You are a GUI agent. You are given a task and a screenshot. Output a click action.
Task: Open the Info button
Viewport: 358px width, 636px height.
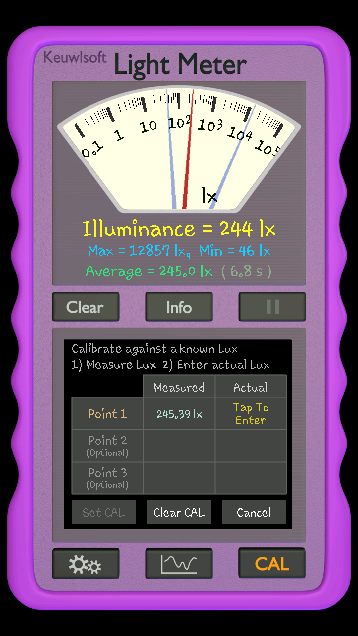pos(179,307)
